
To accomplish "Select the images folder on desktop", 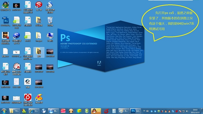I will point(39,37).
